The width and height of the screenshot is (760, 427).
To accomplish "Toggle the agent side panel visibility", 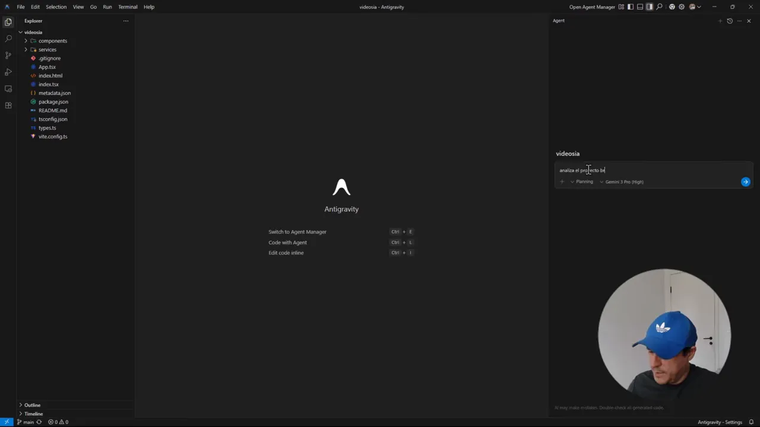I will click(650, 7).
